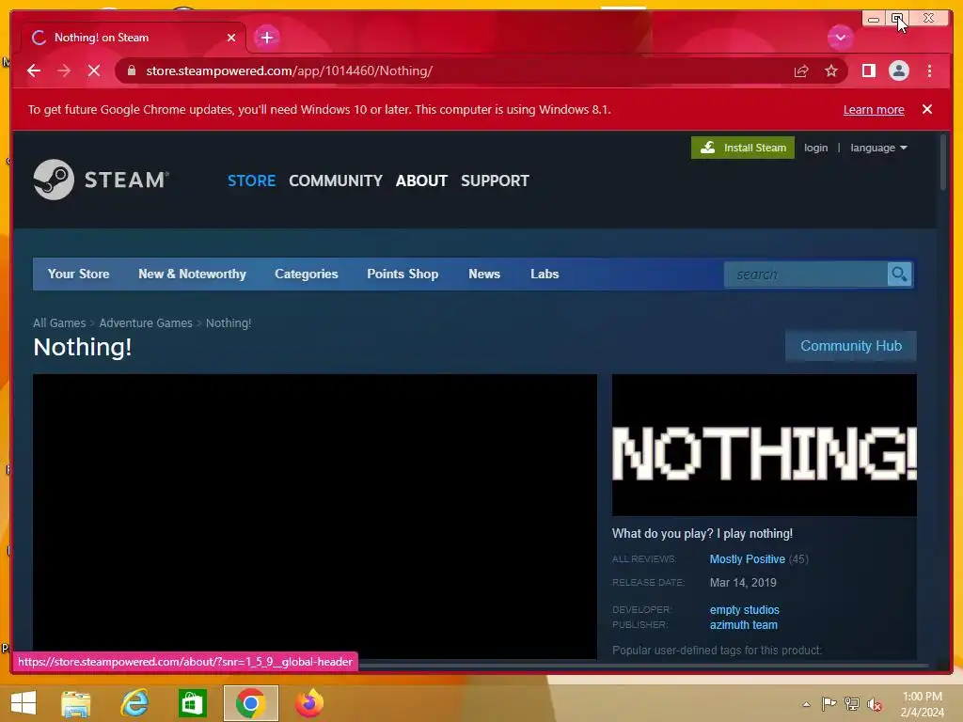Open a new tab with plus button
This screenshot has width=963, height=722.
pyautogui.click(x=266, y=38)
